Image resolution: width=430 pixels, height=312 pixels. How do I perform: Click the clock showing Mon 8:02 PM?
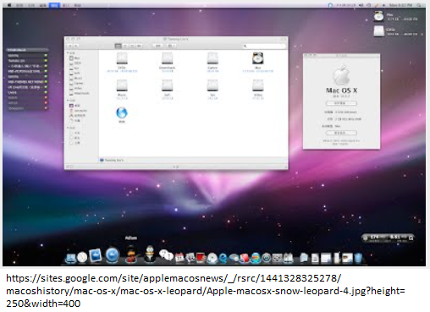(400, 5)
